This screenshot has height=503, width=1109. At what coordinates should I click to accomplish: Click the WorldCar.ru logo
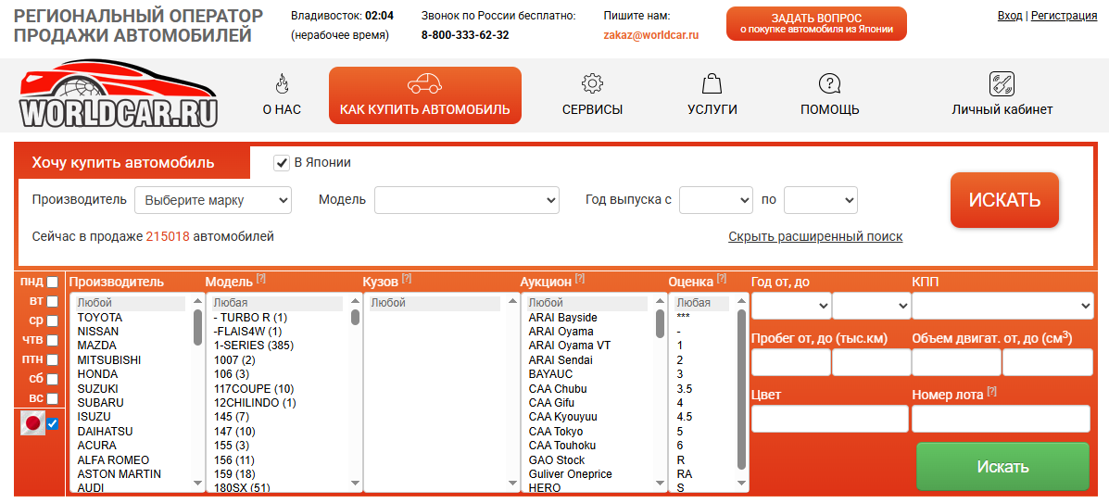[118, 96]
